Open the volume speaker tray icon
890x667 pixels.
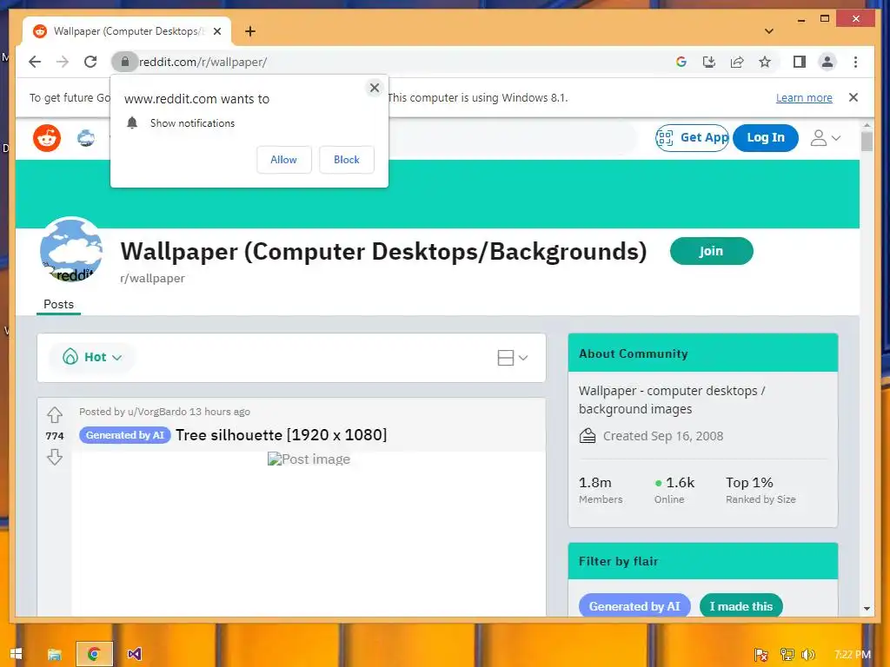808,655
